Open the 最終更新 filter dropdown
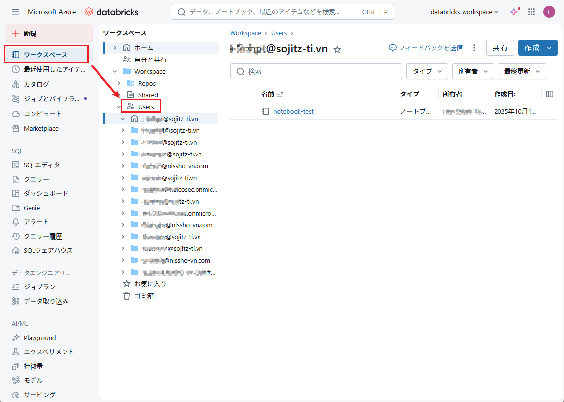Viewport: 564px width, 402px height. [522, 71]
